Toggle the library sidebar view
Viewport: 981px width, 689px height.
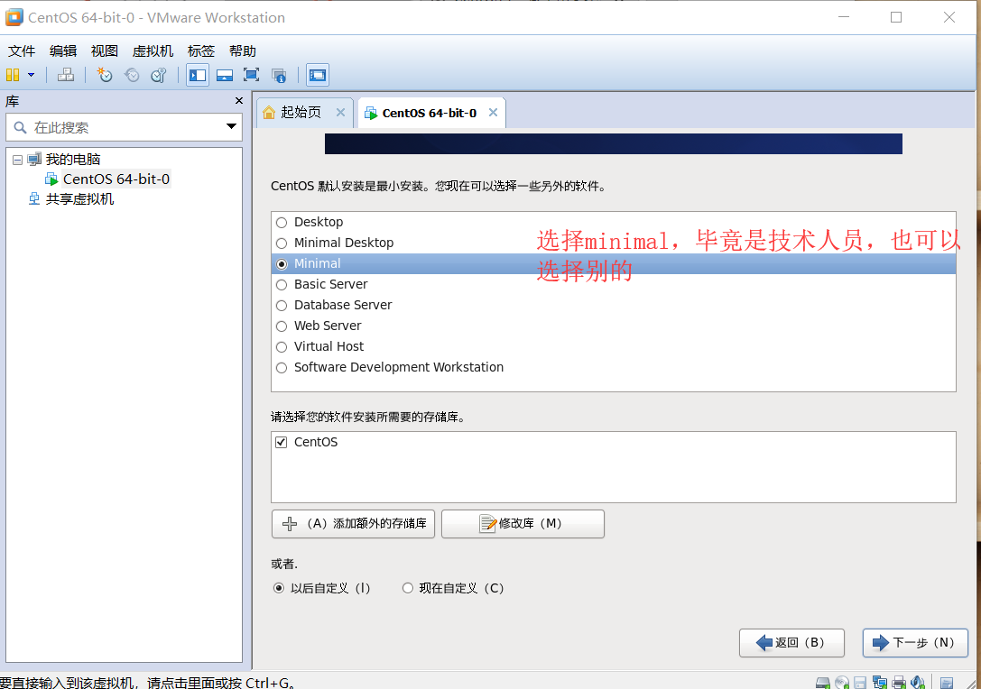pos(198,75)
